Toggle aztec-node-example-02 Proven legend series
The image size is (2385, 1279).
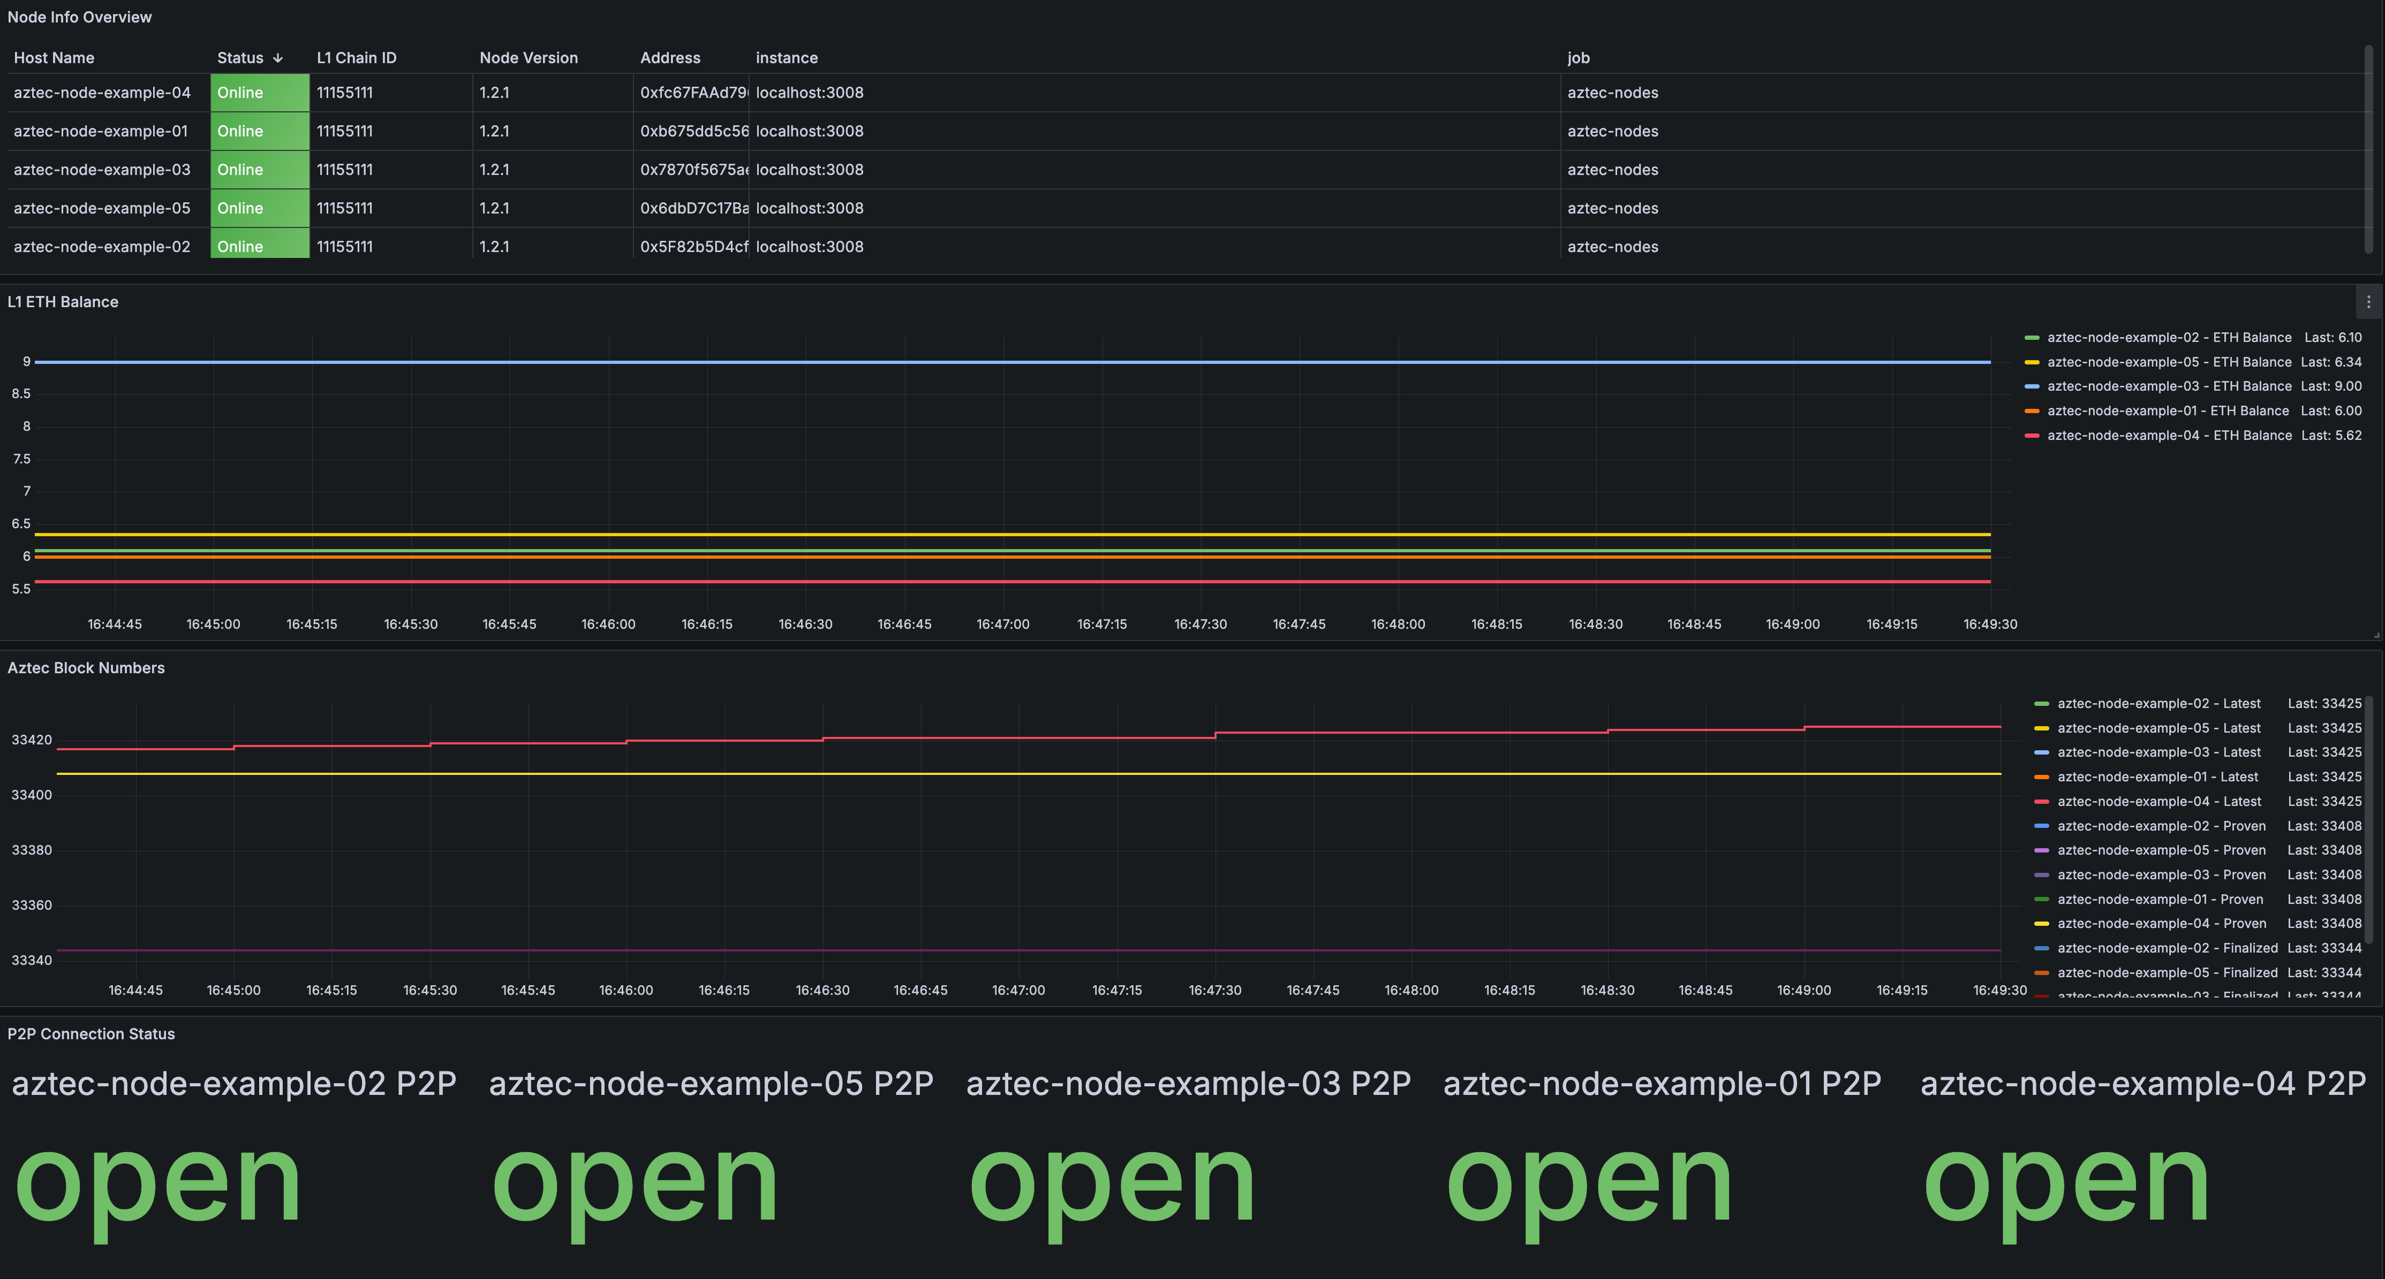[x=2162, y=826]
